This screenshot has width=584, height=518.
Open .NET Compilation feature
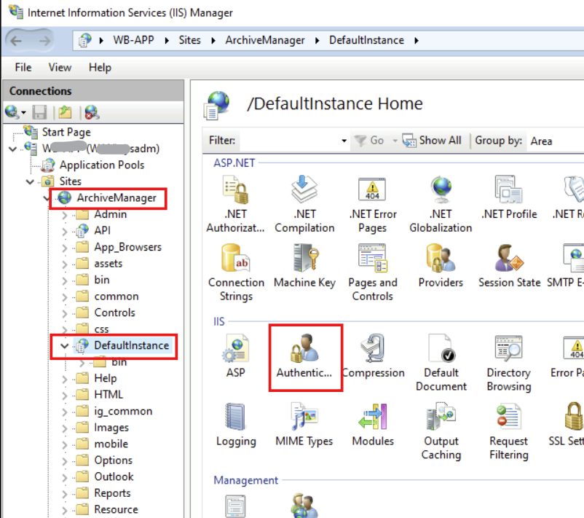click(304, 205)
